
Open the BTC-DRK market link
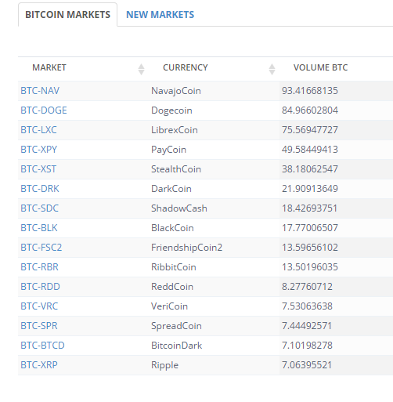40,189
